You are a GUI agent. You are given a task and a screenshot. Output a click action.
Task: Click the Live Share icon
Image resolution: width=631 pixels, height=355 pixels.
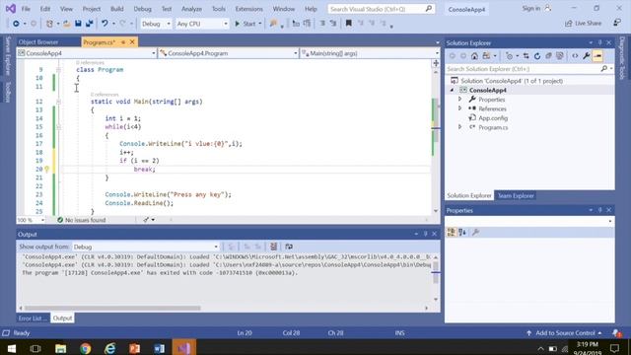point(568,24)
